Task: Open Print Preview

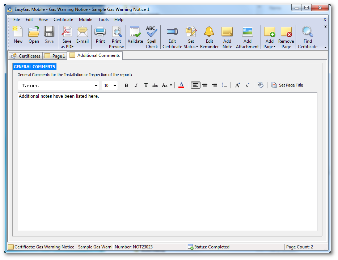Action: tap(117, 37)
